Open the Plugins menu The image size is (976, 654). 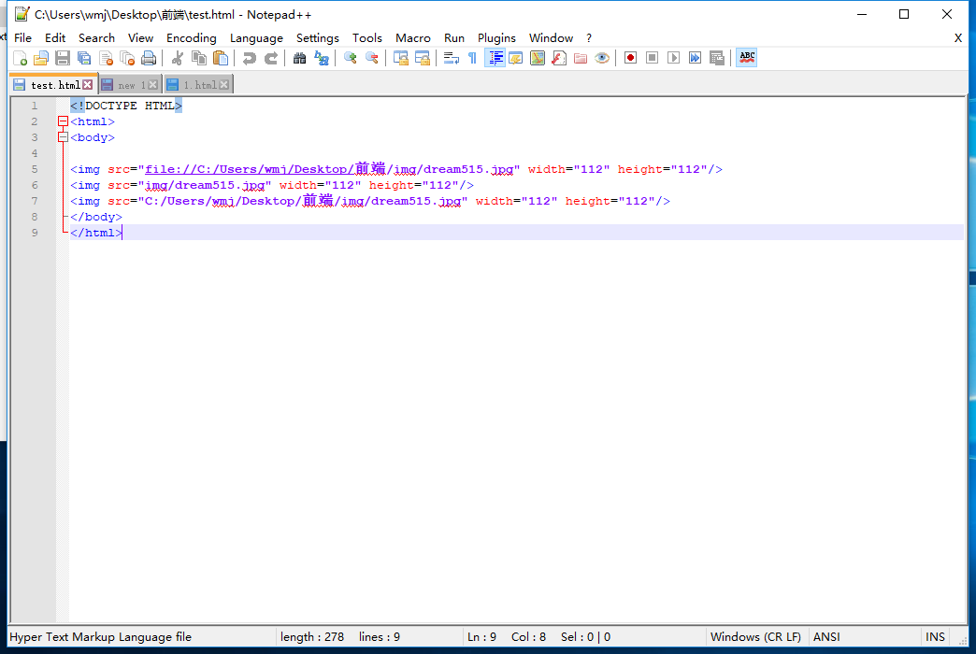click(x=496, y=38)
